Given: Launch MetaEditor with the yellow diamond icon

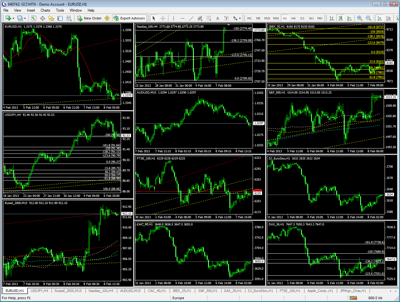Looking at the screenshot, I should [x=107, y=18].
